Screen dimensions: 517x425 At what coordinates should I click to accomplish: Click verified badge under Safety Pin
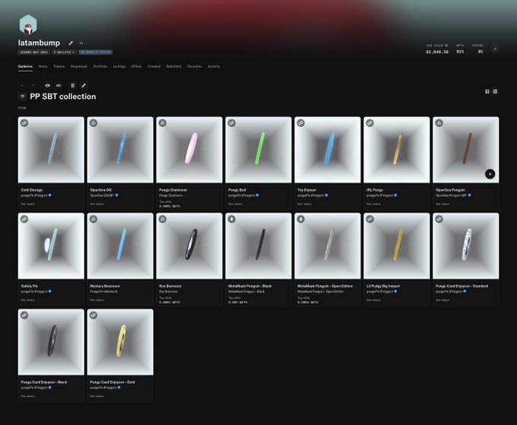(x=50, y=291)
